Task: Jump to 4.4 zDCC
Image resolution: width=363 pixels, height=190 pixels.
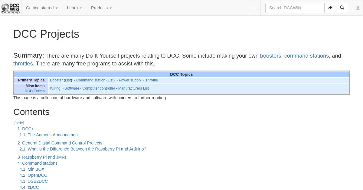Action: [x=29, y=187]
